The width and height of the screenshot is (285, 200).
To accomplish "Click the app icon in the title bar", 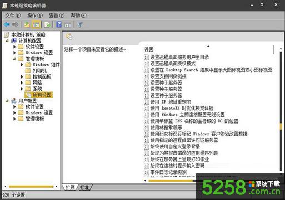I will click(x=4, y=6).
